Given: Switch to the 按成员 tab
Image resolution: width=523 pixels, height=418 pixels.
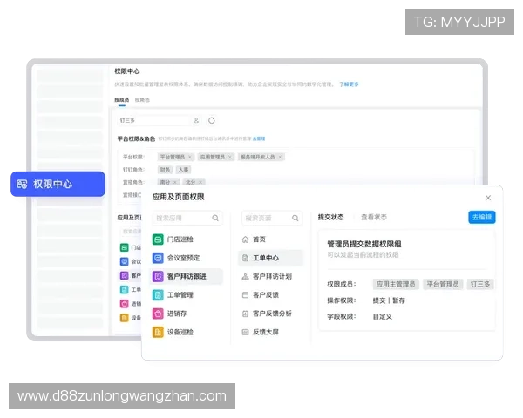Looking at the screenshot, I should coord(122,99).
